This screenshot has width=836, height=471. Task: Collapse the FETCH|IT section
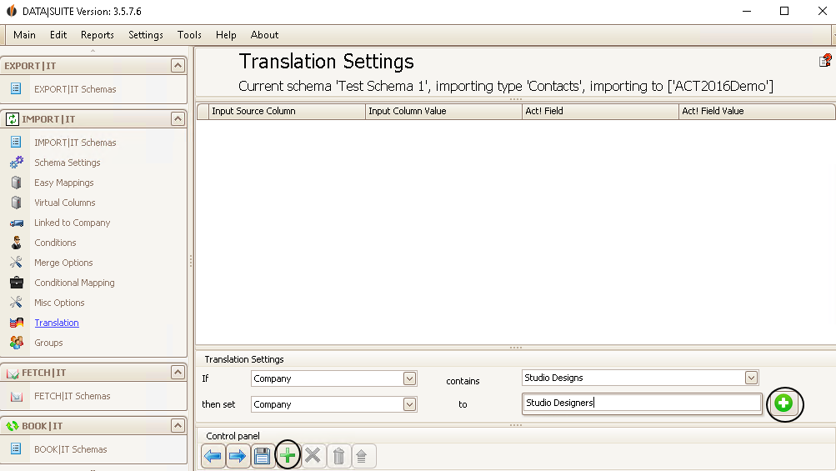(x=178, y=372)
